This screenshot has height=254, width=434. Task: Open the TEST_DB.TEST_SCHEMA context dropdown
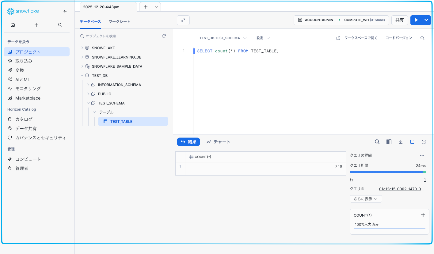pos(223,38)
